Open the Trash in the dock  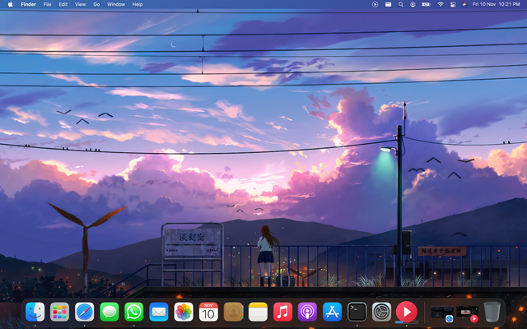492,312
